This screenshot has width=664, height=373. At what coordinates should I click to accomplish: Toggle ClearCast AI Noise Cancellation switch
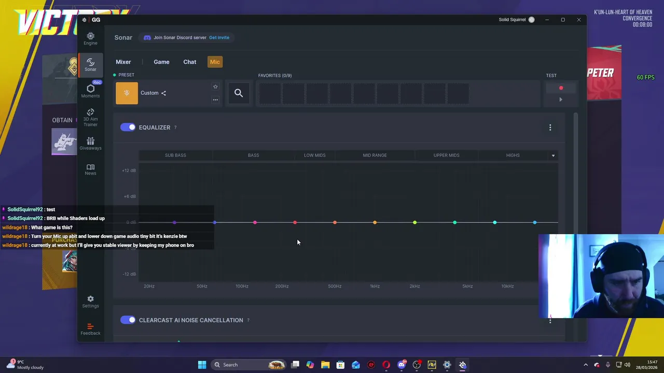point(128,320)
